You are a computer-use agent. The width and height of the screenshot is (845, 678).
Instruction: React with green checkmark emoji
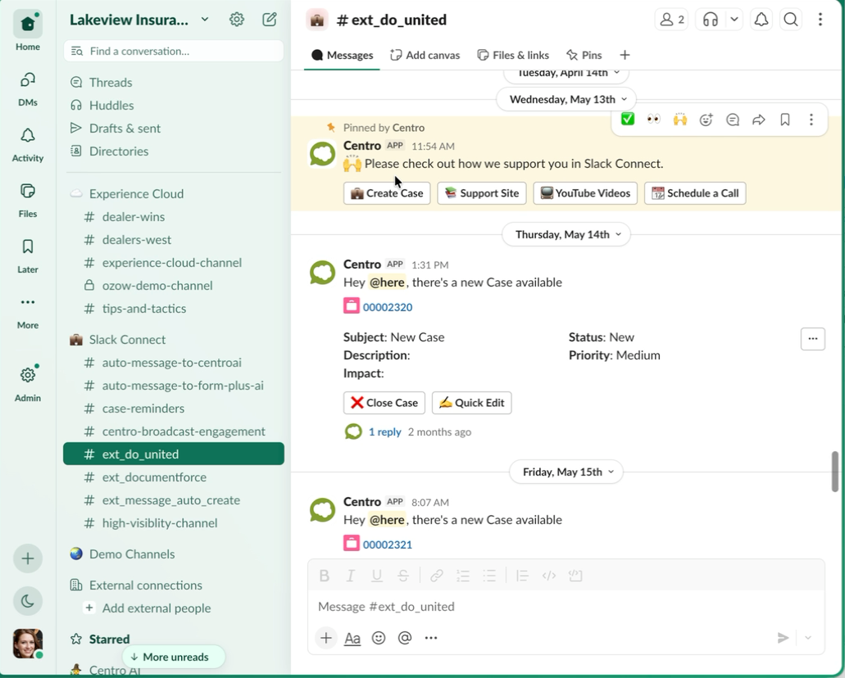pos(627,119)
